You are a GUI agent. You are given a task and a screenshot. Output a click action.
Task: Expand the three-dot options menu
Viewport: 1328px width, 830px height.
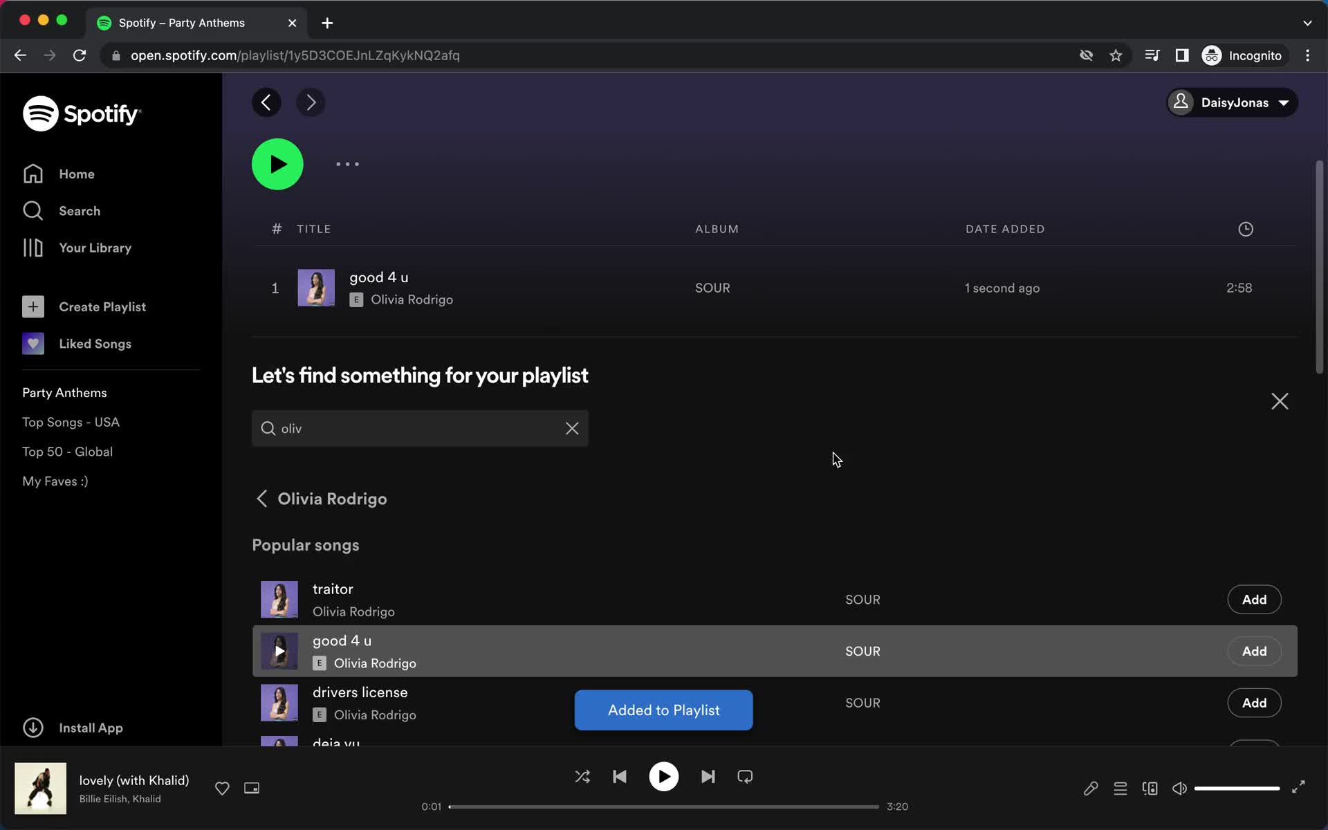(x=346, y=165)
